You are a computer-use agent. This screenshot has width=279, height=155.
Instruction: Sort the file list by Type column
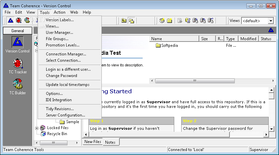(x=231, y=39)
